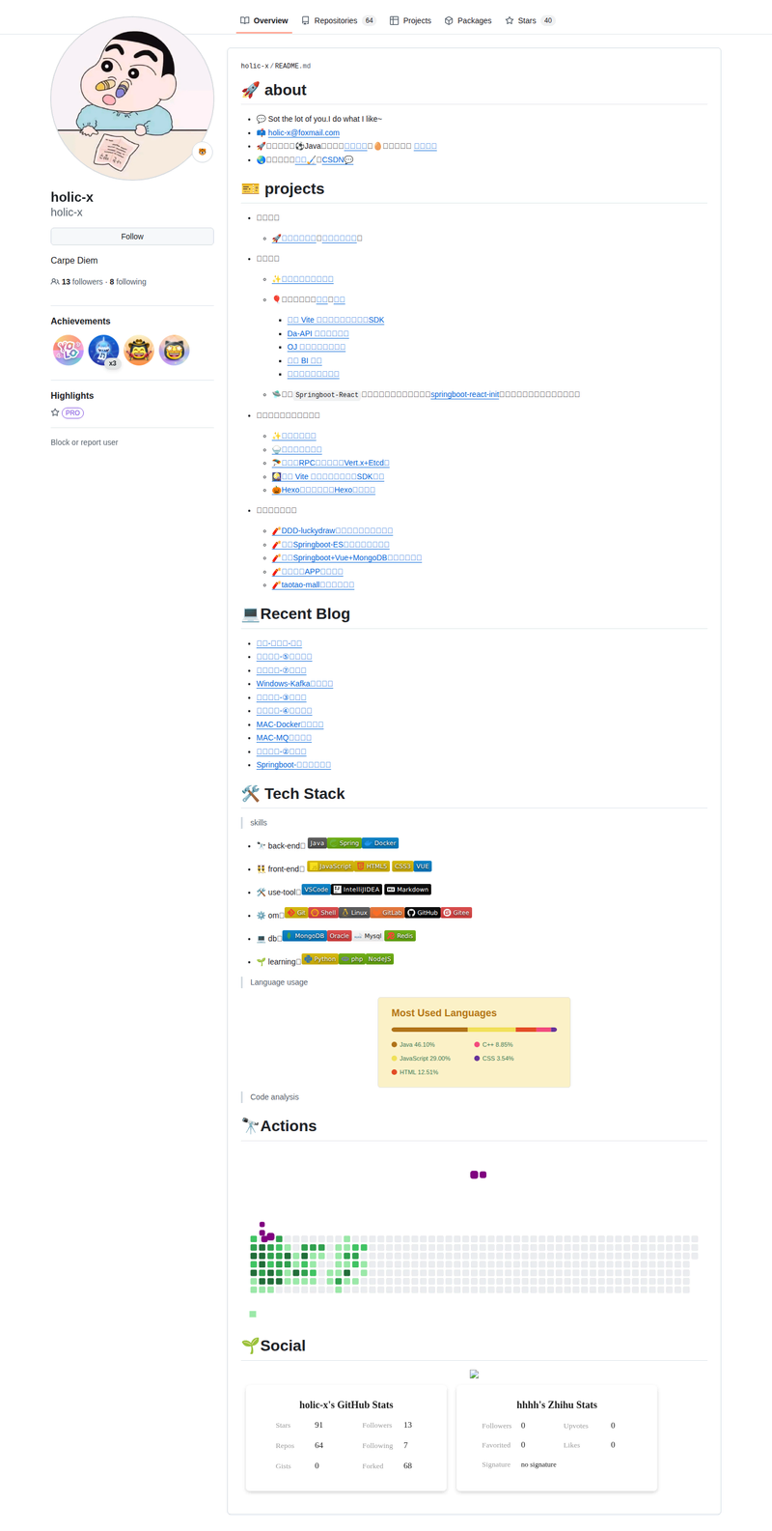Click the php learning badge
Screen dimensions: 772x1531
(x=352, y=959)
